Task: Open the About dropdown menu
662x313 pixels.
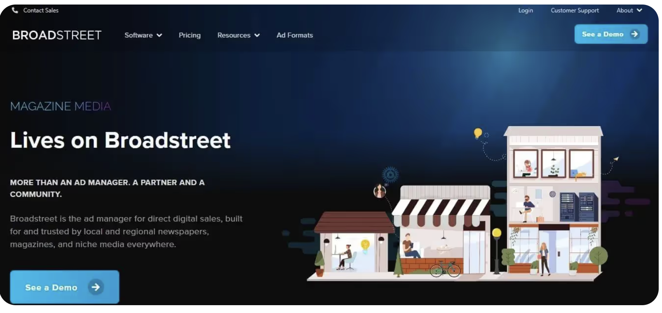Action: [629, 10]
